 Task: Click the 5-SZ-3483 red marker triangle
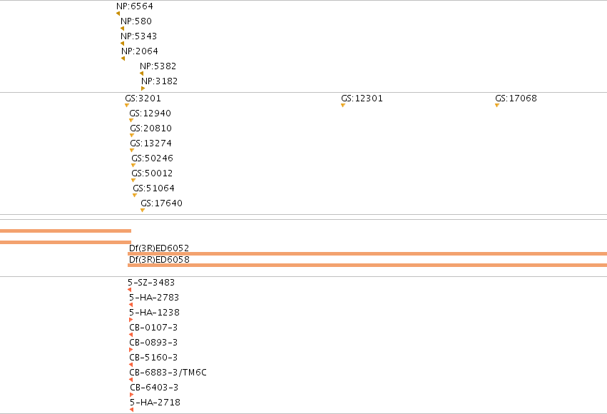click(x=130, y=290)
